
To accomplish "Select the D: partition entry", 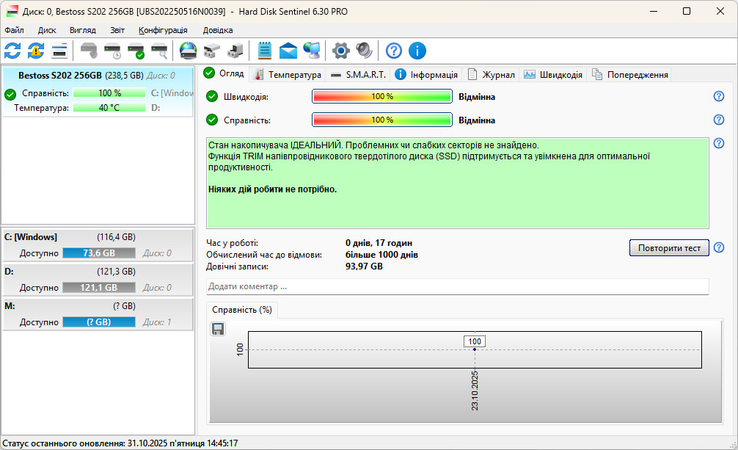I will pyautogui.click(x=98, y=280).
